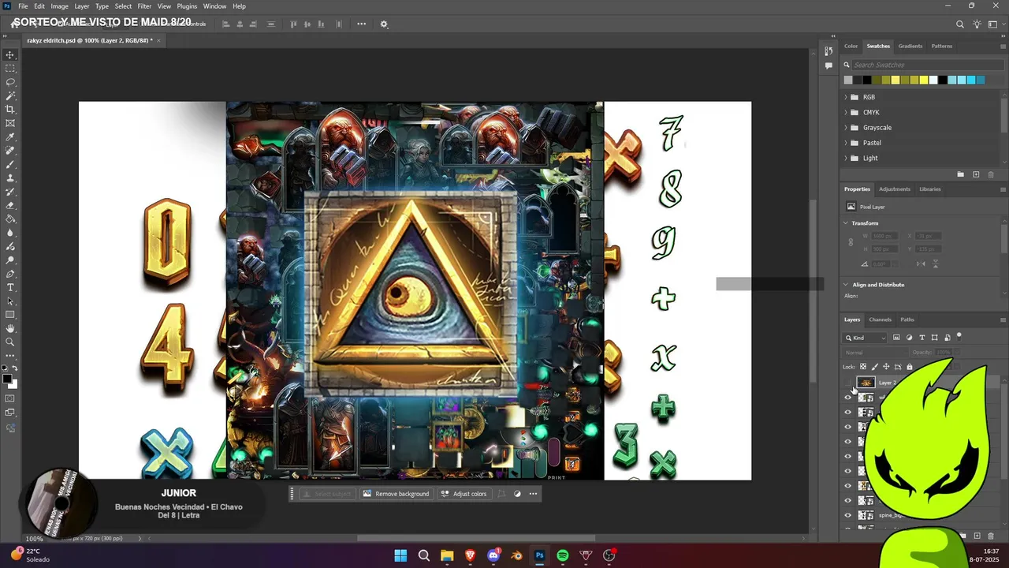1009x568 pixels.
Task: Expand the Light swatch group
Action: pos(846,158)
